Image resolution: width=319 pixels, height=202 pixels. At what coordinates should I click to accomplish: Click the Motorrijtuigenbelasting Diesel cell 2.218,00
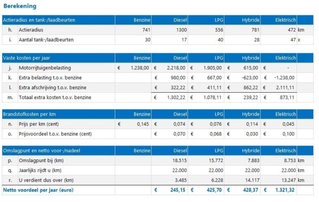click(x=176, y=68)
